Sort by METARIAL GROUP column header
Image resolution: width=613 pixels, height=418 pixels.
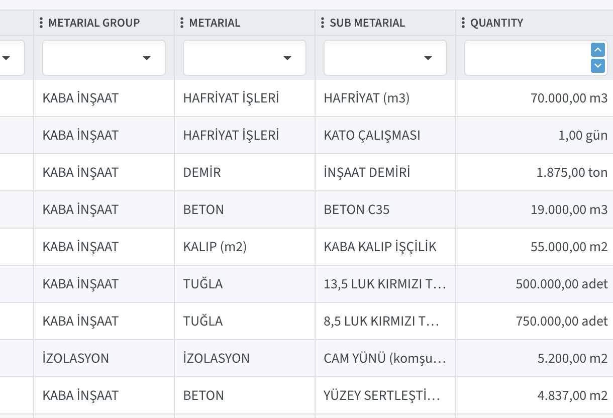coord(94,23)
